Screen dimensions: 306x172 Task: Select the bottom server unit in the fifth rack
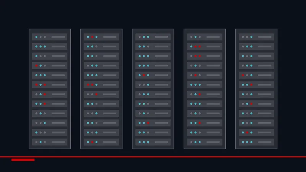256,142
